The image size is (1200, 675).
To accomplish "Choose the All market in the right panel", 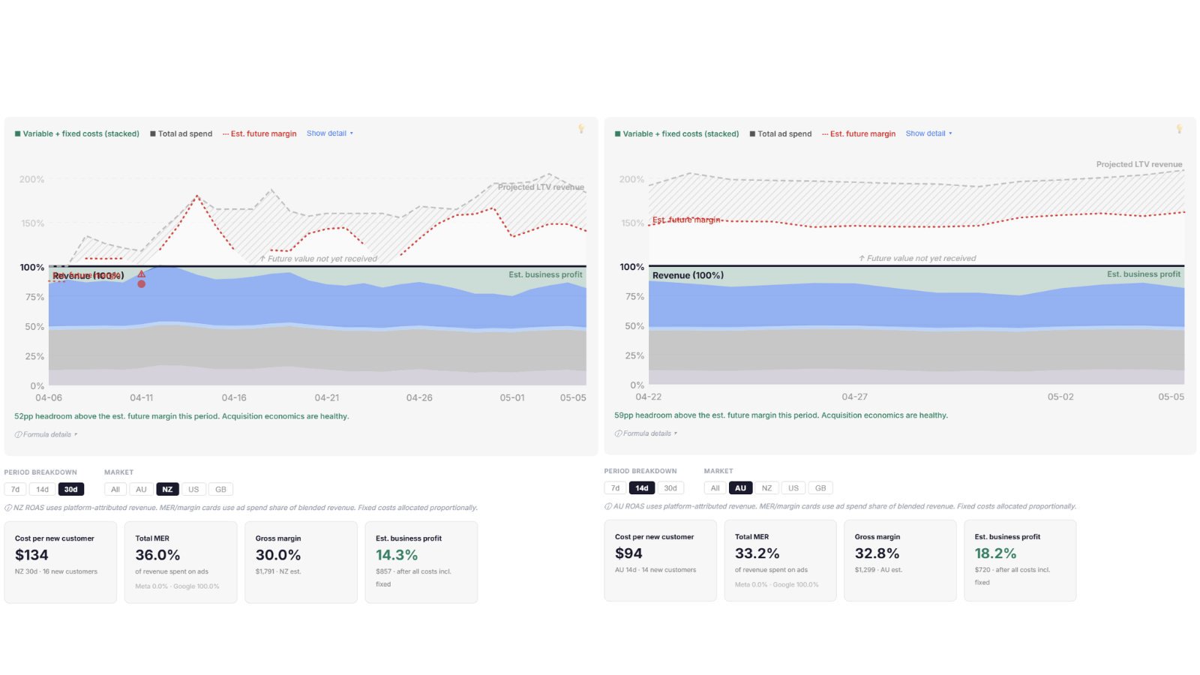I will coord(715,487).
